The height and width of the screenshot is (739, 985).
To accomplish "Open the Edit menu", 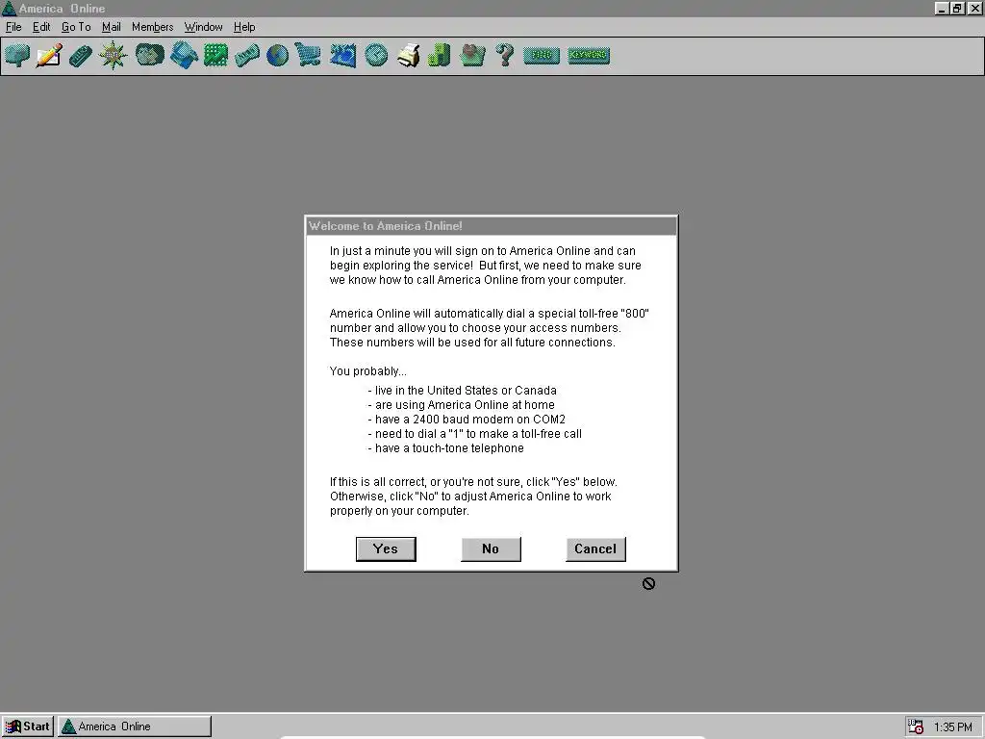I will point(41,27).
